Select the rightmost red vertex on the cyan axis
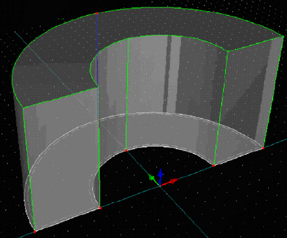Viewport: 287px width, 238px height. (263, 149)
